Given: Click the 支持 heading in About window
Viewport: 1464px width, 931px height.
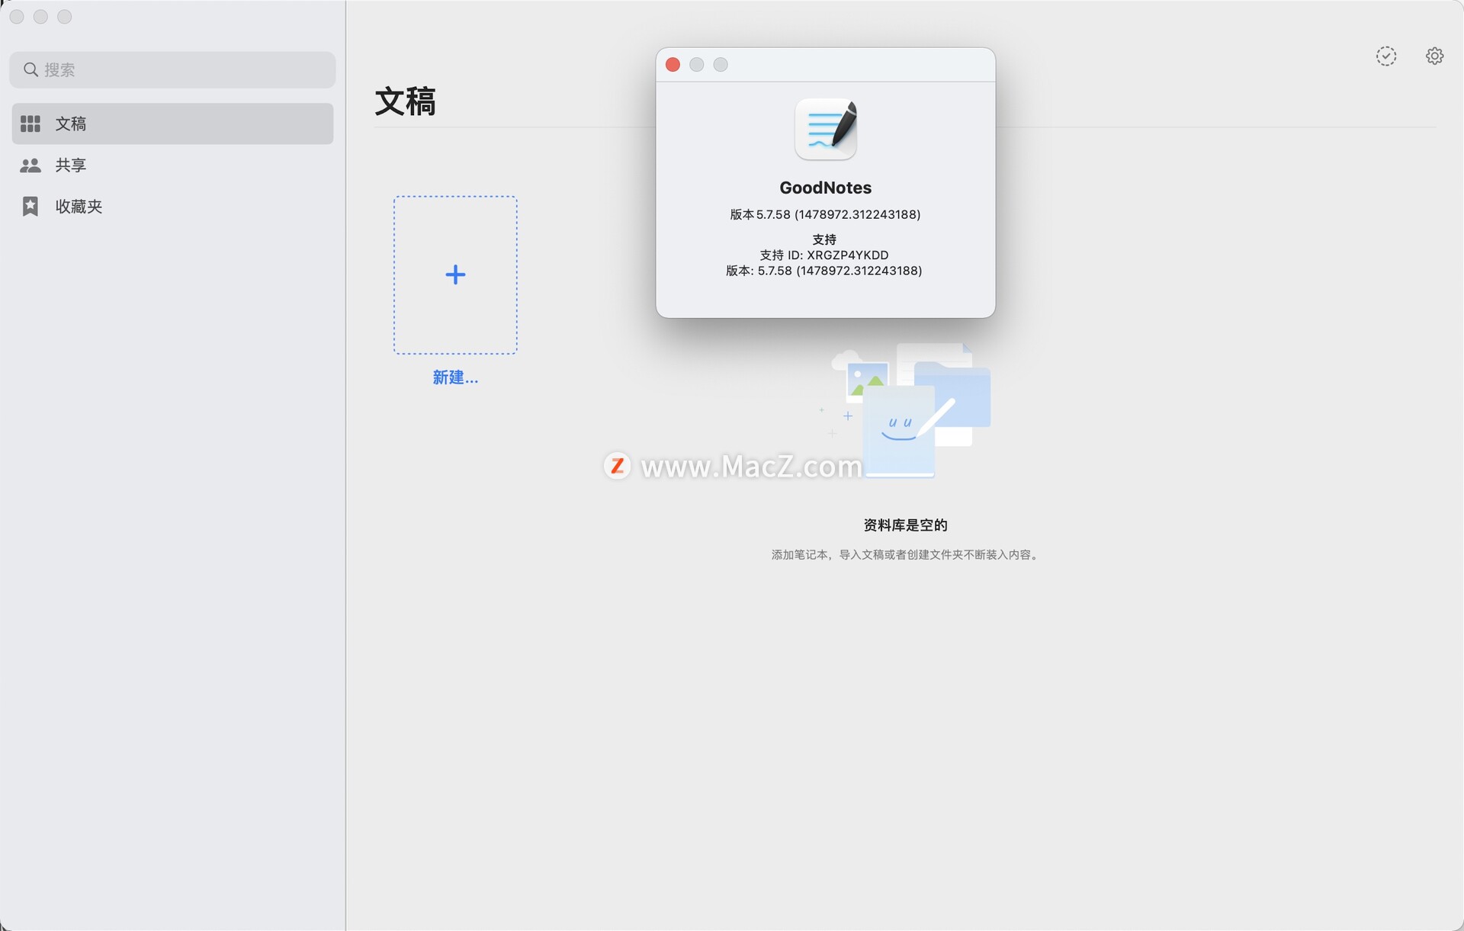Looking at the screenshot, I should [x=824, y=239].
